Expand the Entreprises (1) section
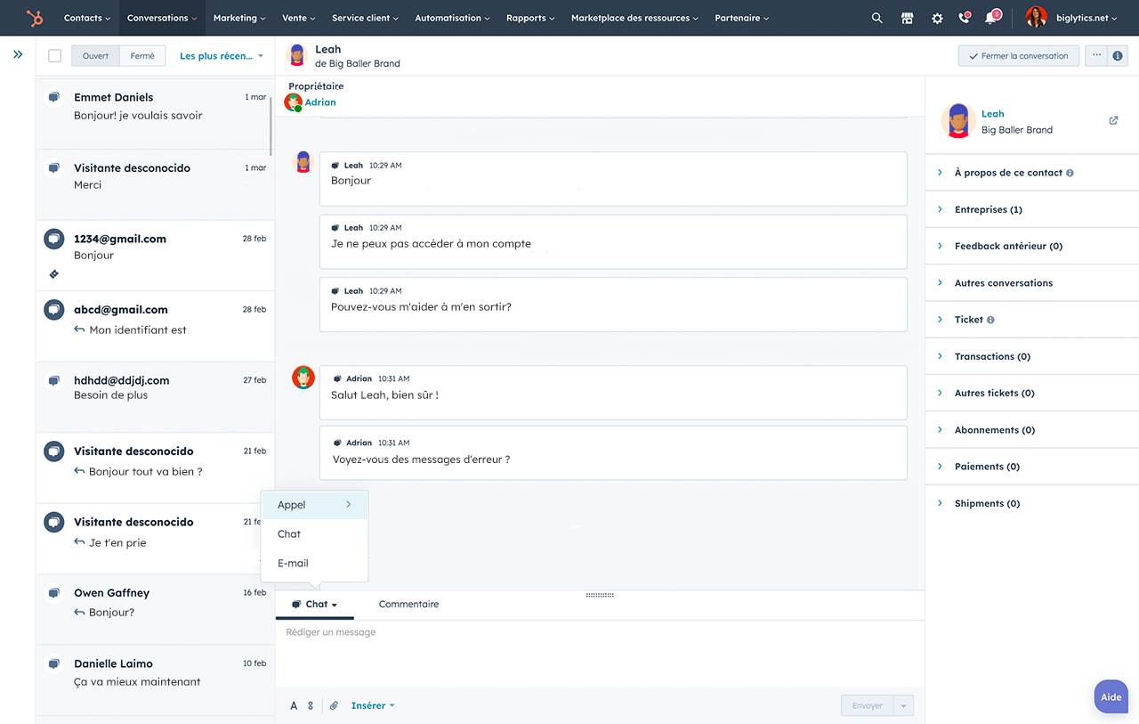 click(x=988, y=209)
